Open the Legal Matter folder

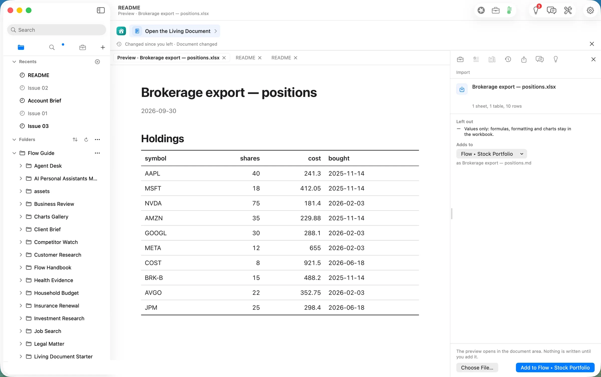49,344
